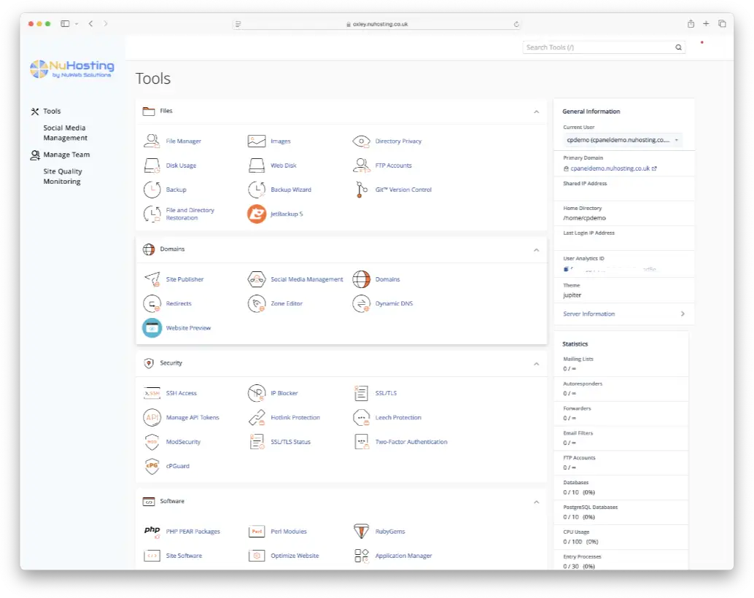
Task: Collapse the Security section chevron
Action: tap(536, 363)
